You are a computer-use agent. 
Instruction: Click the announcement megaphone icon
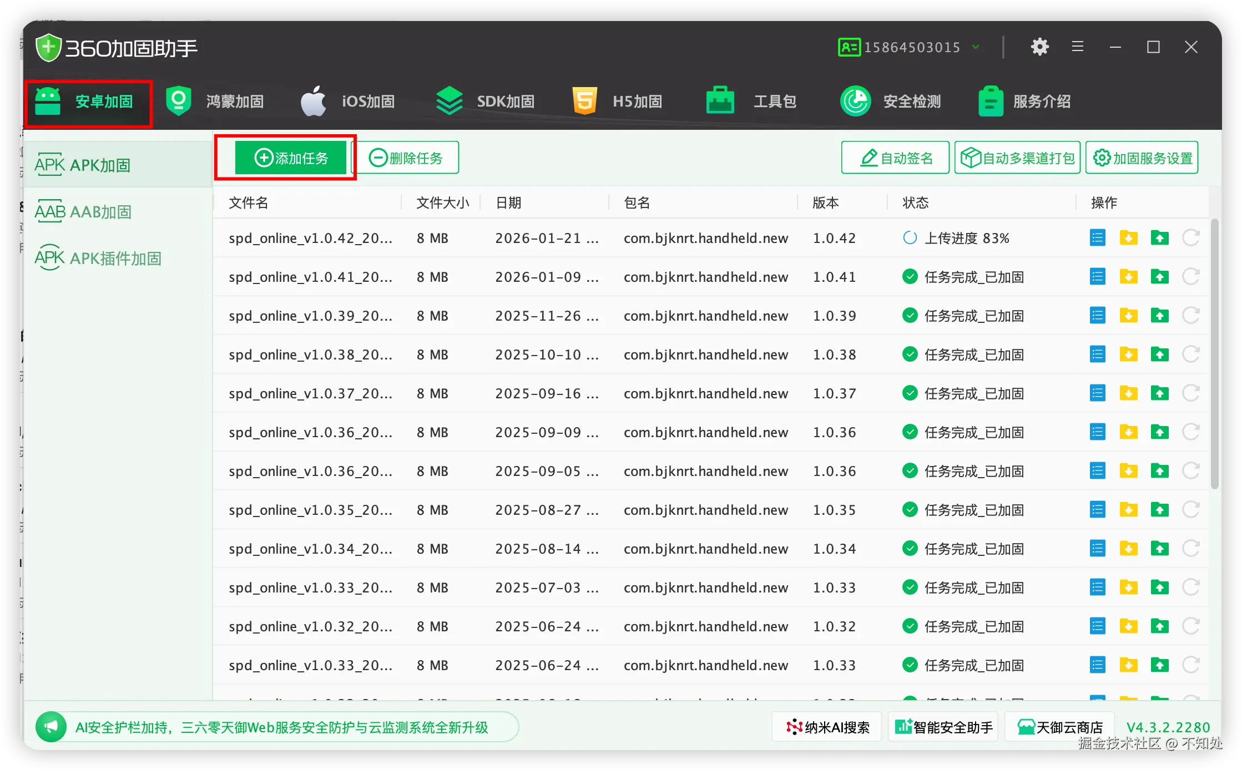[51, 727]
